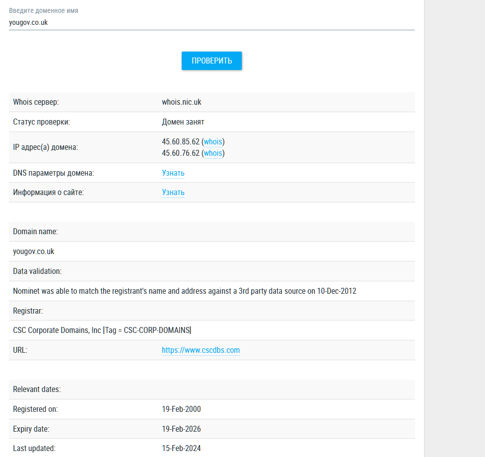Click the Whois сервер row label
The width and height of the screenshot is (485, 457).
(36, 102)
